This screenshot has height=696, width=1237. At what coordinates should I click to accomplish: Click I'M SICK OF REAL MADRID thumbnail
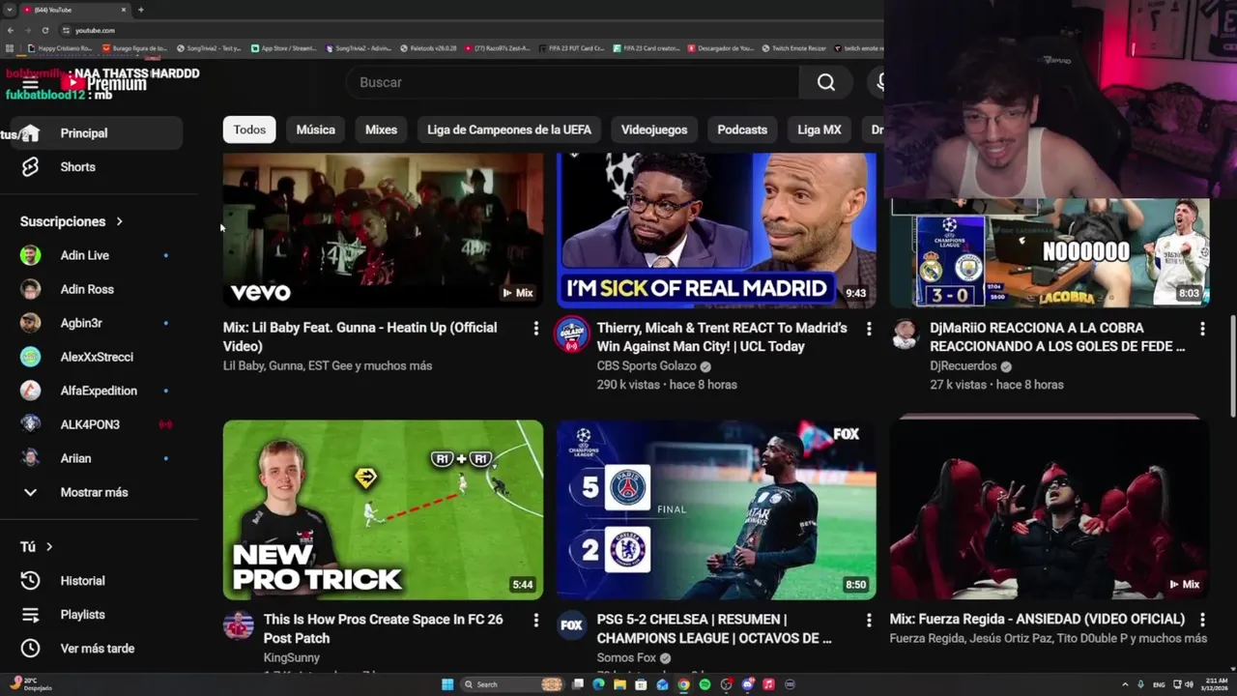click(716, 230)
